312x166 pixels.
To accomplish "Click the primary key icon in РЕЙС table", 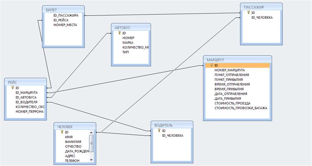I will pos(12,88).
